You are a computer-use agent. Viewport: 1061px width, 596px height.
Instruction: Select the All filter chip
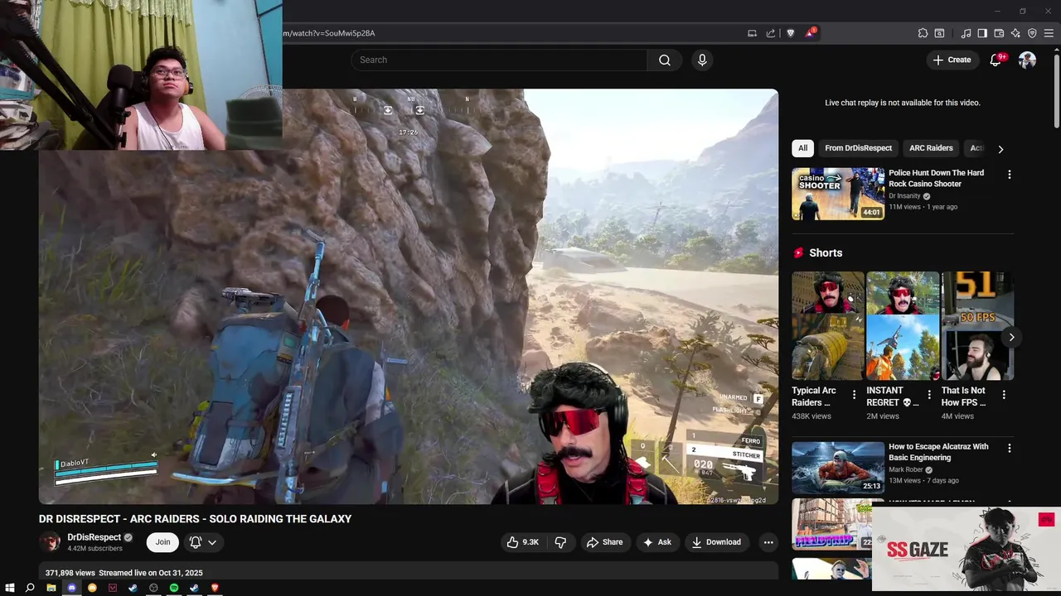tap(802, 148)
